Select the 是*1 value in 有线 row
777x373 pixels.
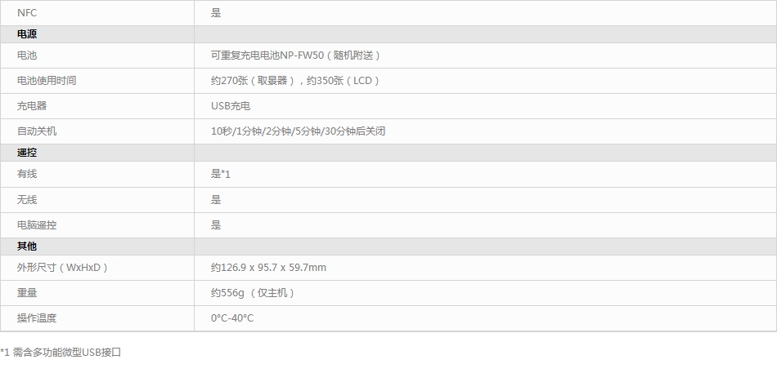pos(221,174)
